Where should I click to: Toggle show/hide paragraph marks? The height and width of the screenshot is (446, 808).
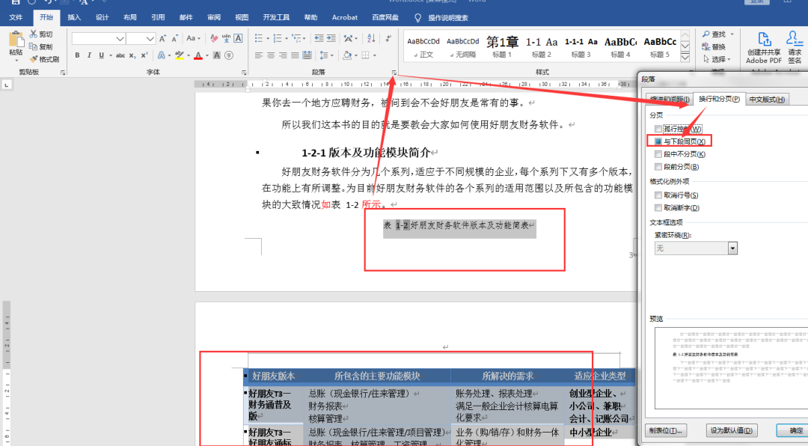tap(388, 38)
